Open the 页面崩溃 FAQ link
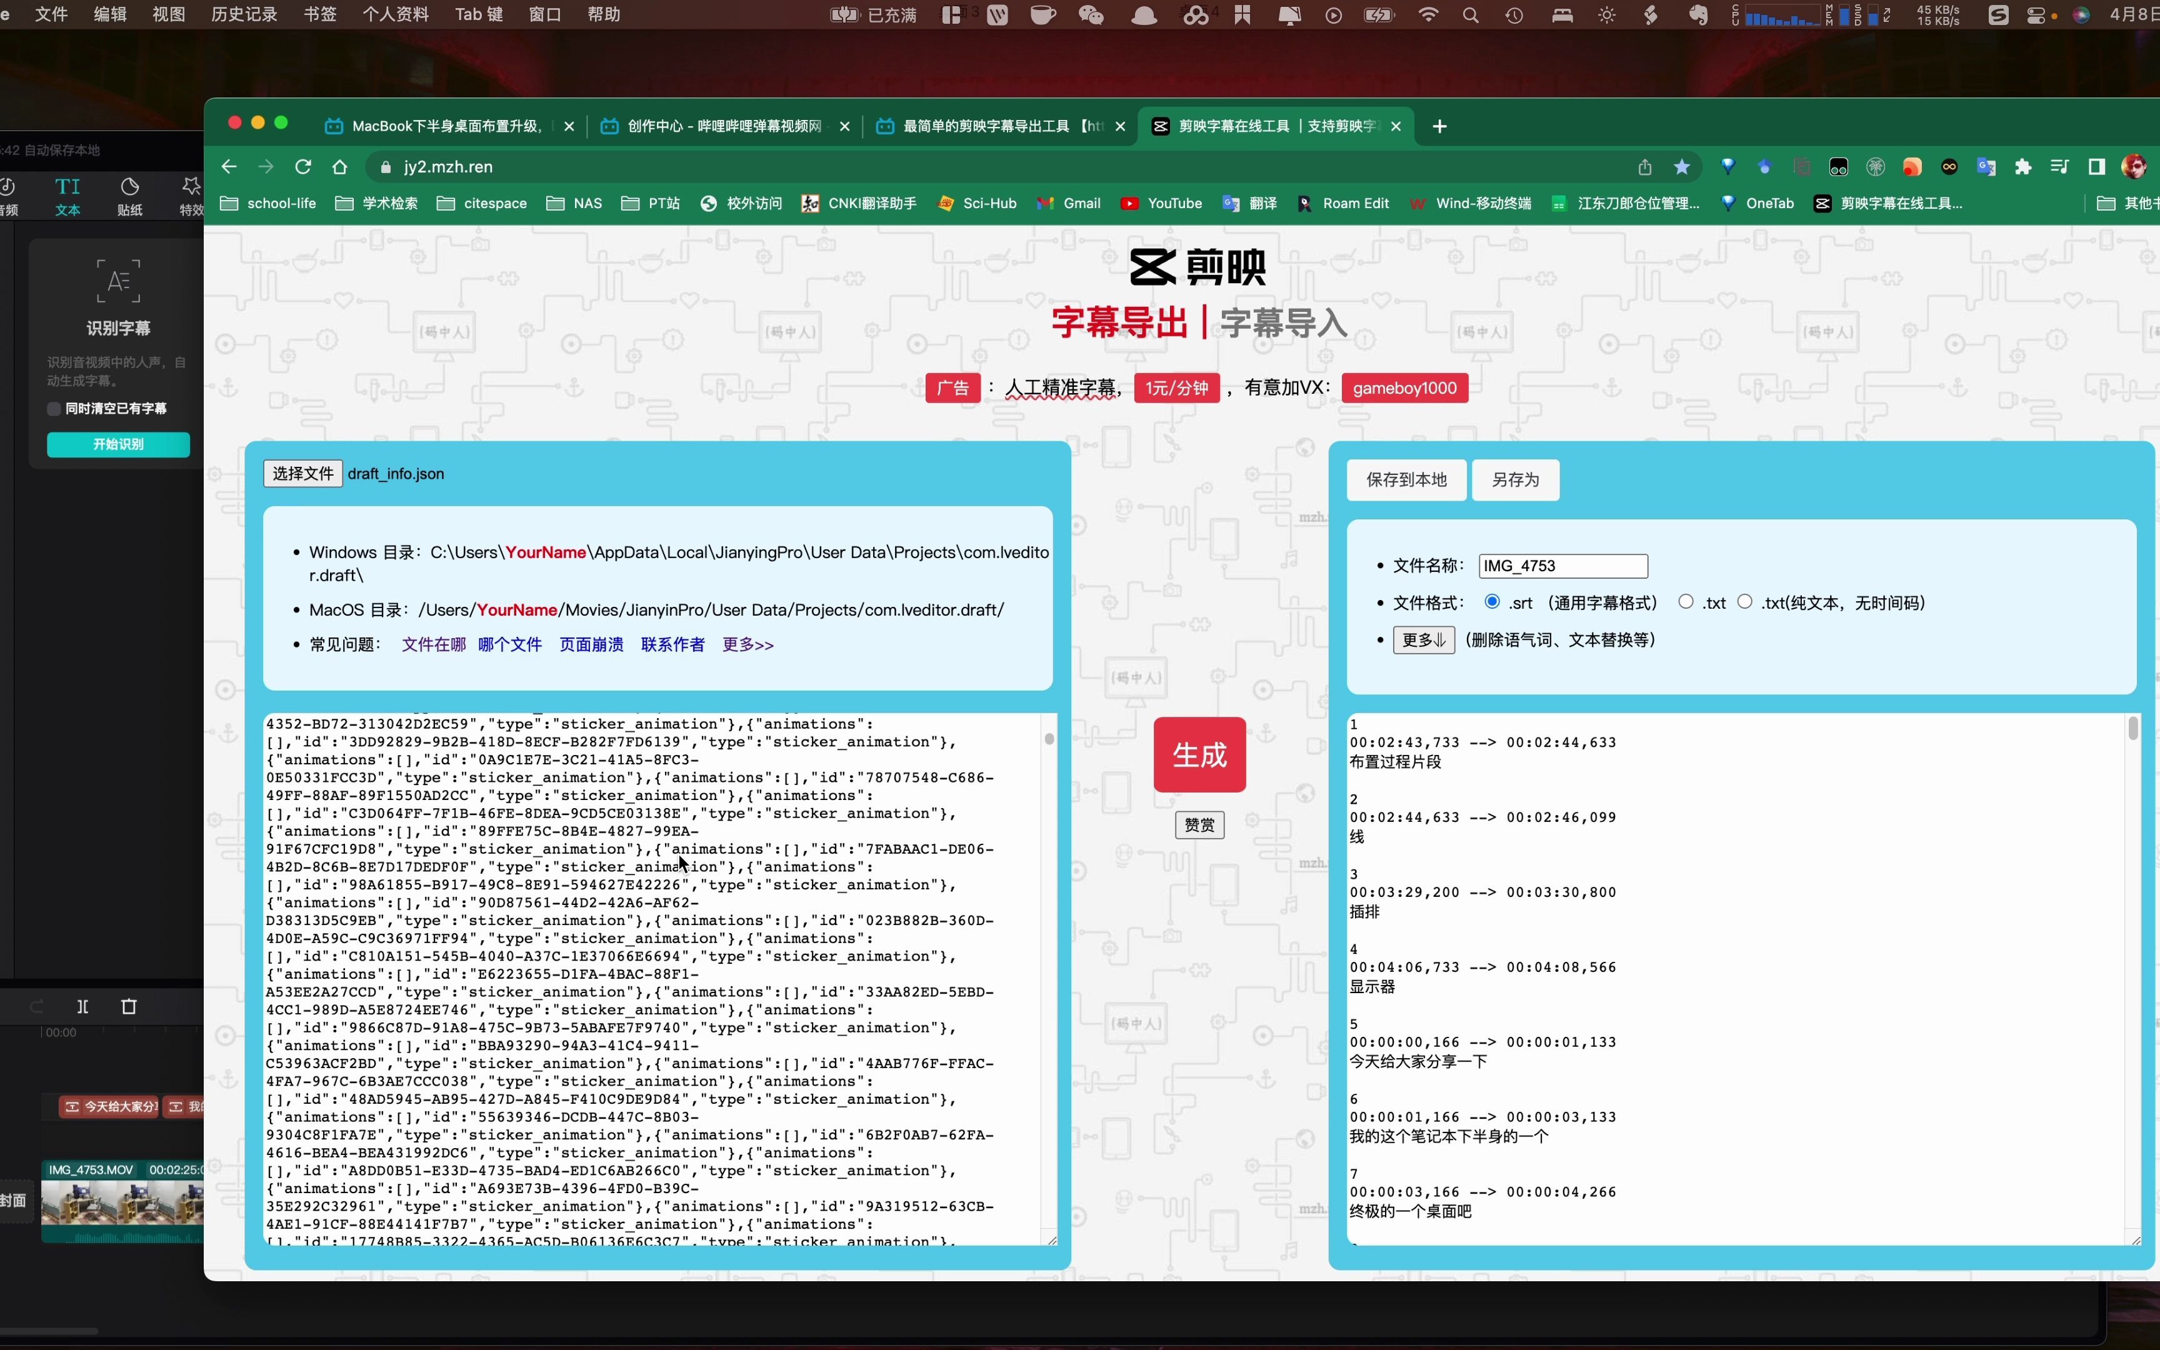 (x=591, y=644)
